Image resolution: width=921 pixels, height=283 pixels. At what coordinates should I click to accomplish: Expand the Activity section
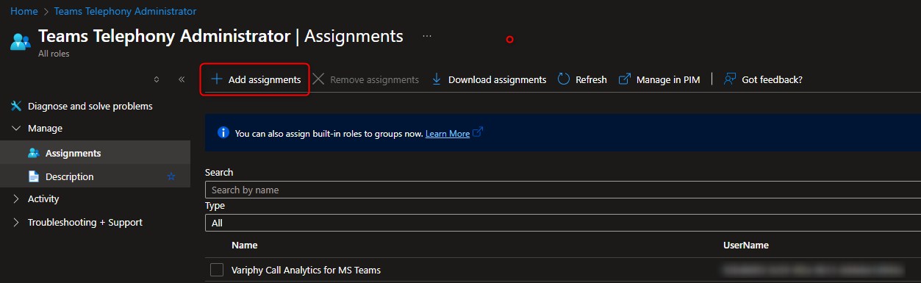point(16,199)
